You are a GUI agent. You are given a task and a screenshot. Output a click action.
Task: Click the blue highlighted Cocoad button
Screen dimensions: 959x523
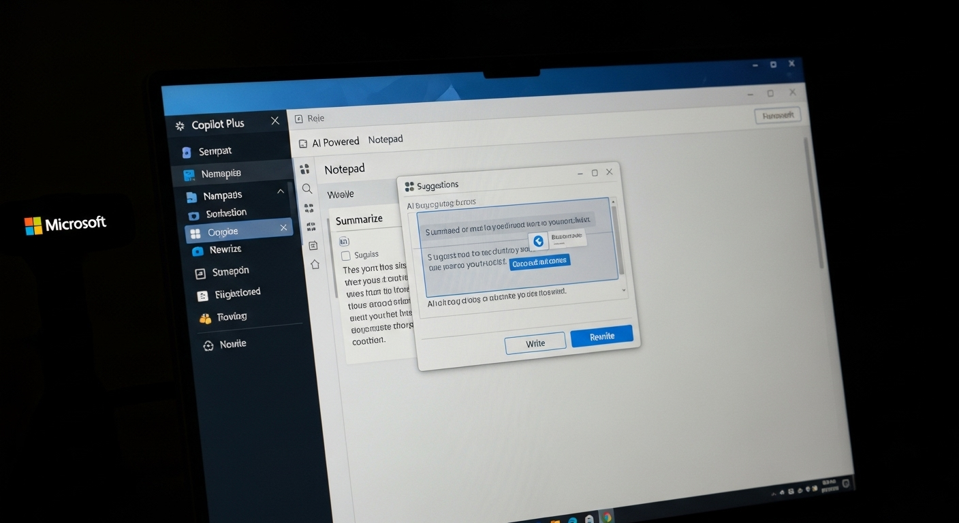click(x=539, y=262)
